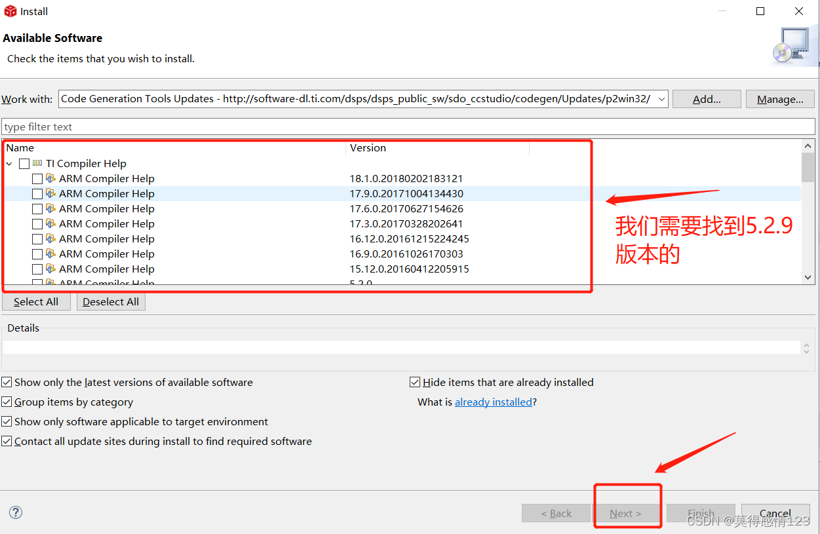Click version text 17.9.0.20171004134430
Image resolution: width=820 pixels, height=534 pixels.
406,193
